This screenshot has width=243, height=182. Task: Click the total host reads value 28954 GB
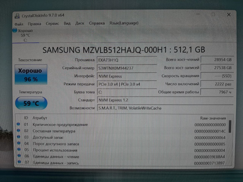point(217,59)
